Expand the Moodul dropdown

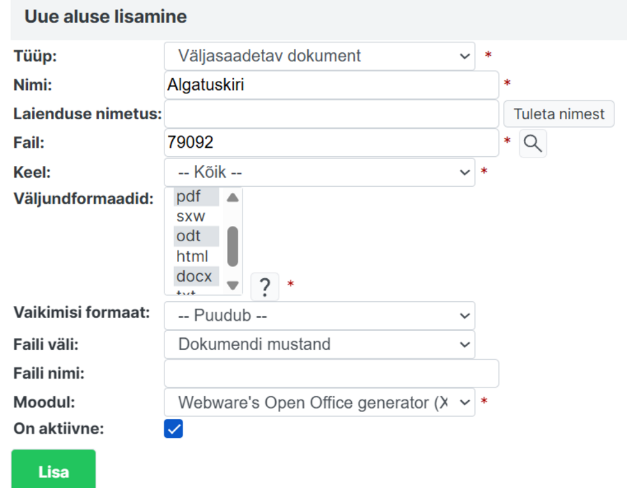pos(320,402)
